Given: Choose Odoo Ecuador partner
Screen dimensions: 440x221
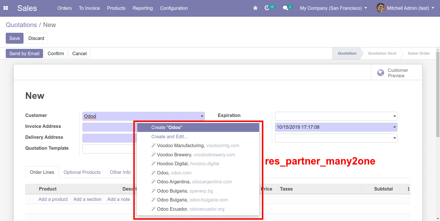Looking at the screenshot, I should pyautogui.click(x=198, y=209).
